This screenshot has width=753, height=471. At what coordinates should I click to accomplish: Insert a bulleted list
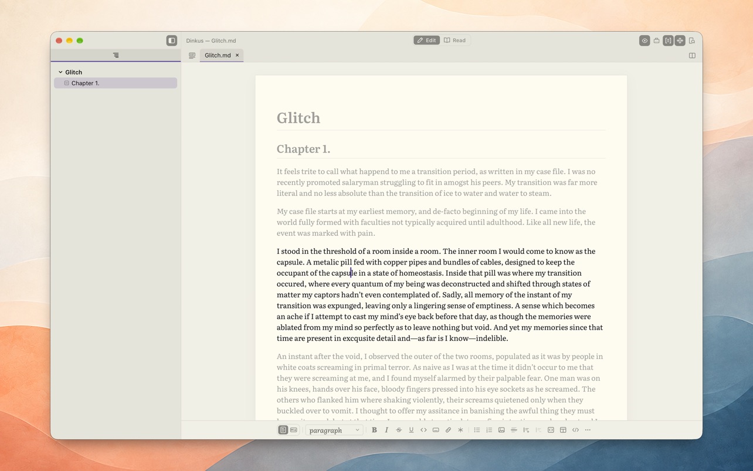[x=477, y=430]
